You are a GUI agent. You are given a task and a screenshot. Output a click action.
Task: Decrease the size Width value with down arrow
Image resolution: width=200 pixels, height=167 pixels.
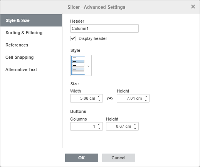(x=99, y=100)
